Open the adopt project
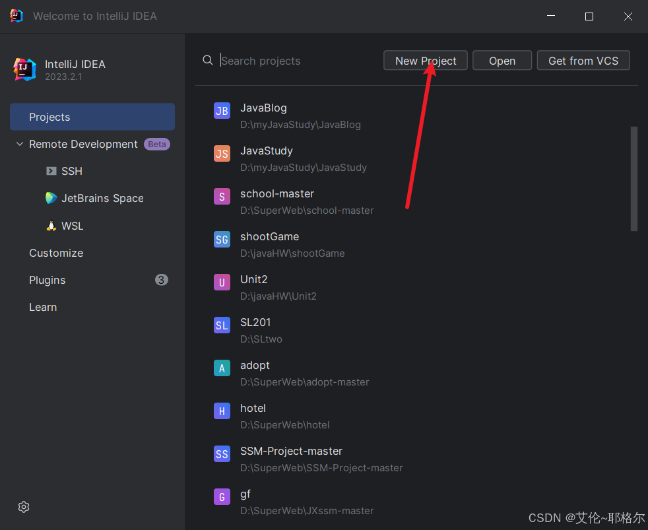Viewport: 648px width, 530px height. coord(255,366)
